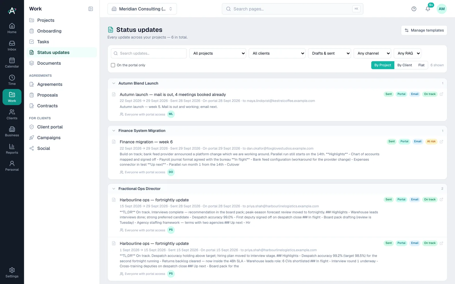
Task: Open the Clients section icon
Action: tap(12, 114)
